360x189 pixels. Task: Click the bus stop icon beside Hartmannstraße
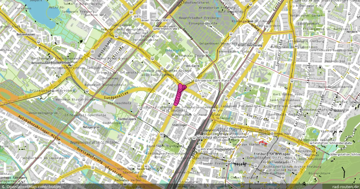[154, 29]
